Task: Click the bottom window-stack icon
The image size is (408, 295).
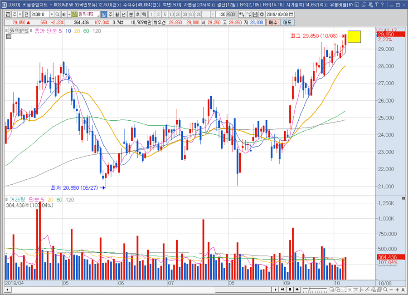Action: click(x=338, y=290)
